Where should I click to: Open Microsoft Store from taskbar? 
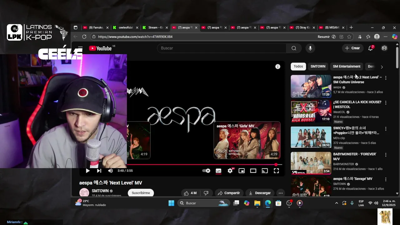[x=278, y=203]
